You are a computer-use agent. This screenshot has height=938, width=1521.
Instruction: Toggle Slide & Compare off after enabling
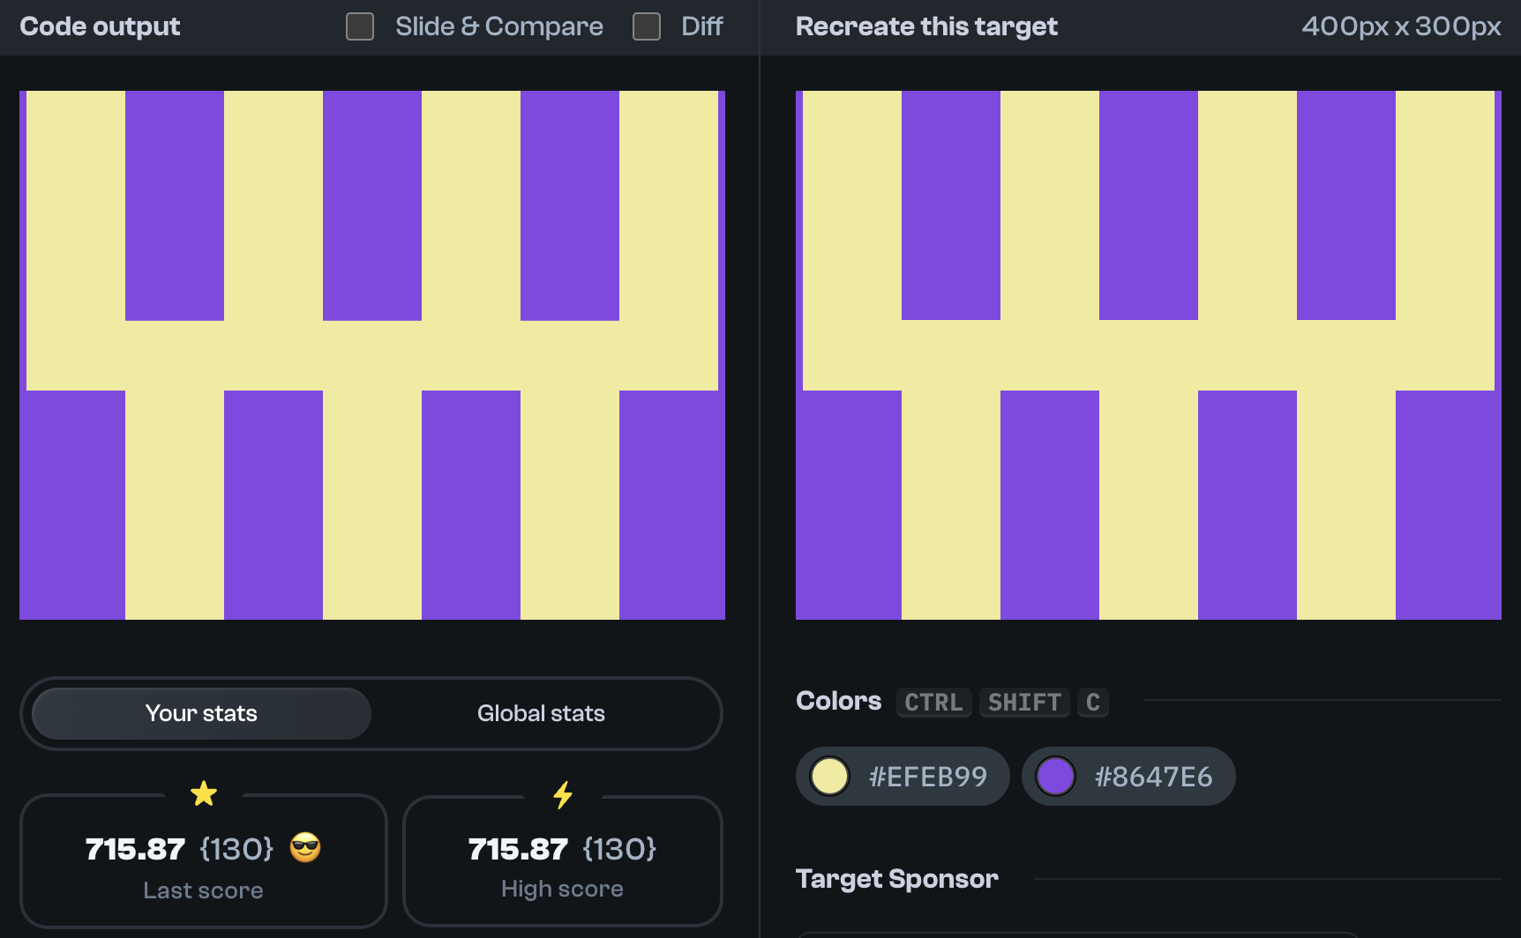pos(359,27)
